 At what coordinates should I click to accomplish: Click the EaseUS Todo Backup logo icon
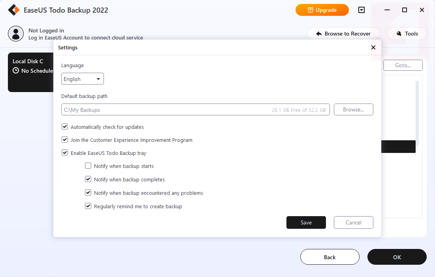[x=14, y=10]
